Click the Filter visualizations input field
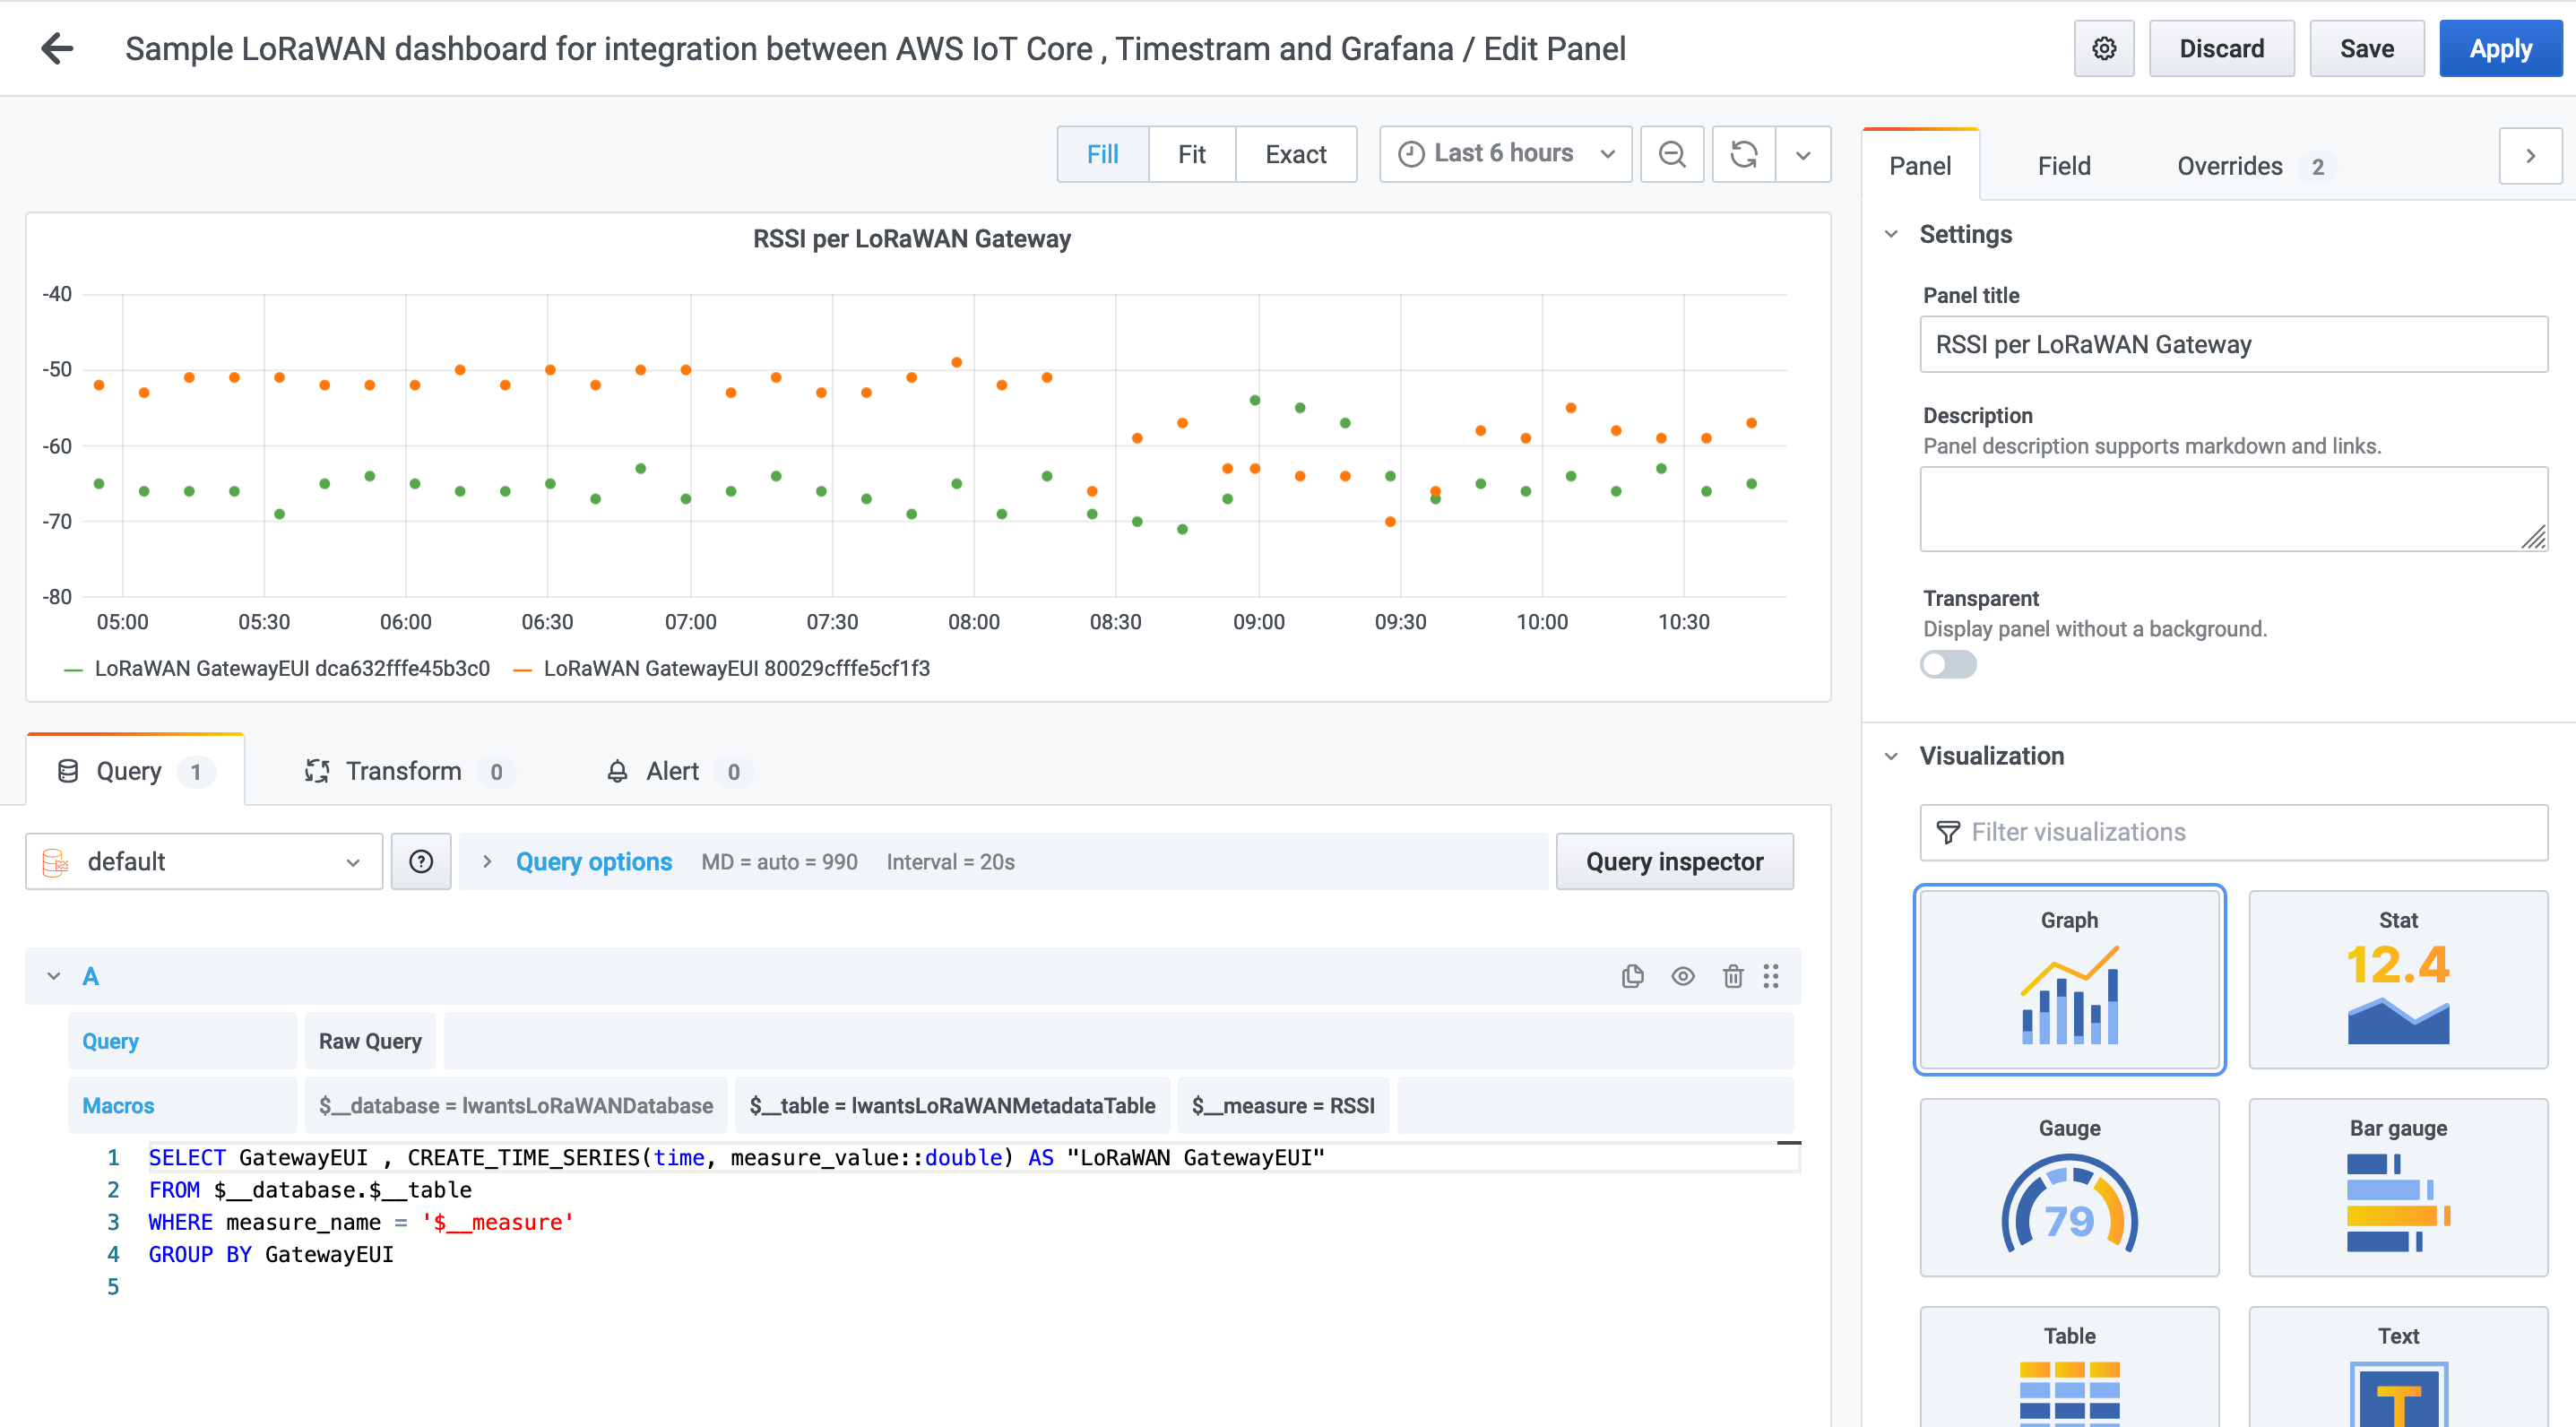This screenshot has height=1427, width=2576. point(2233,832)
